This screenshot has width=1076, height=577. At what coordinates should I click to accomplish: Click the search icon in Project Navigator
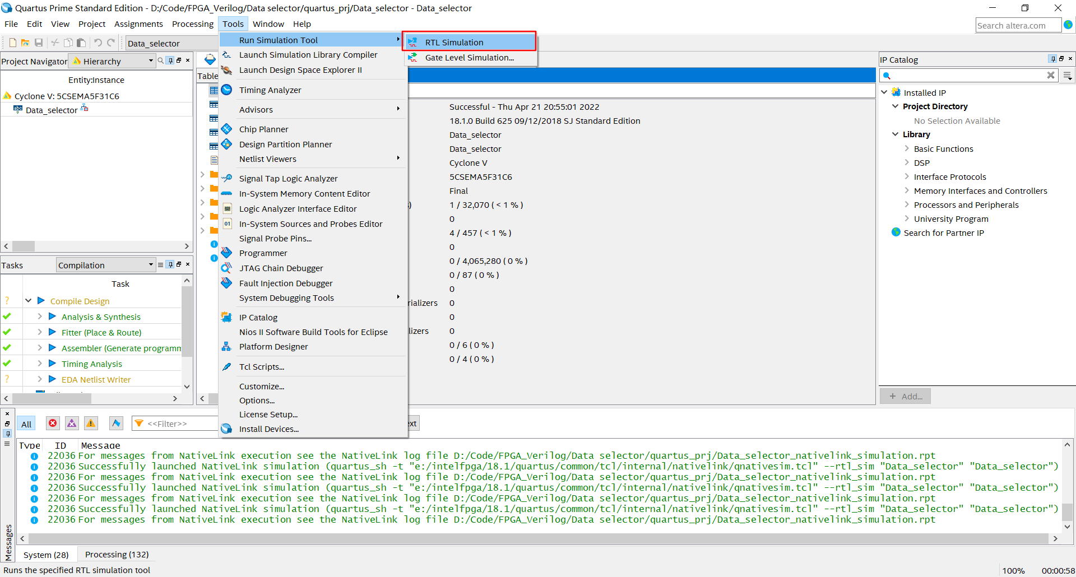[161, 61]
